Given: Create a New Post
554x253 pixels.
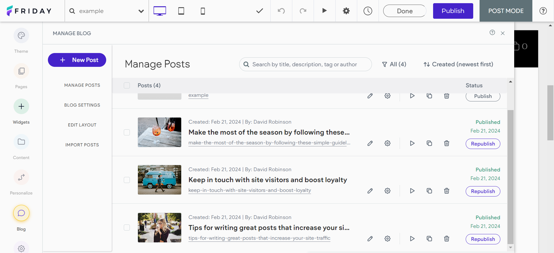Looking at the screenshot, I should (77, 60).
